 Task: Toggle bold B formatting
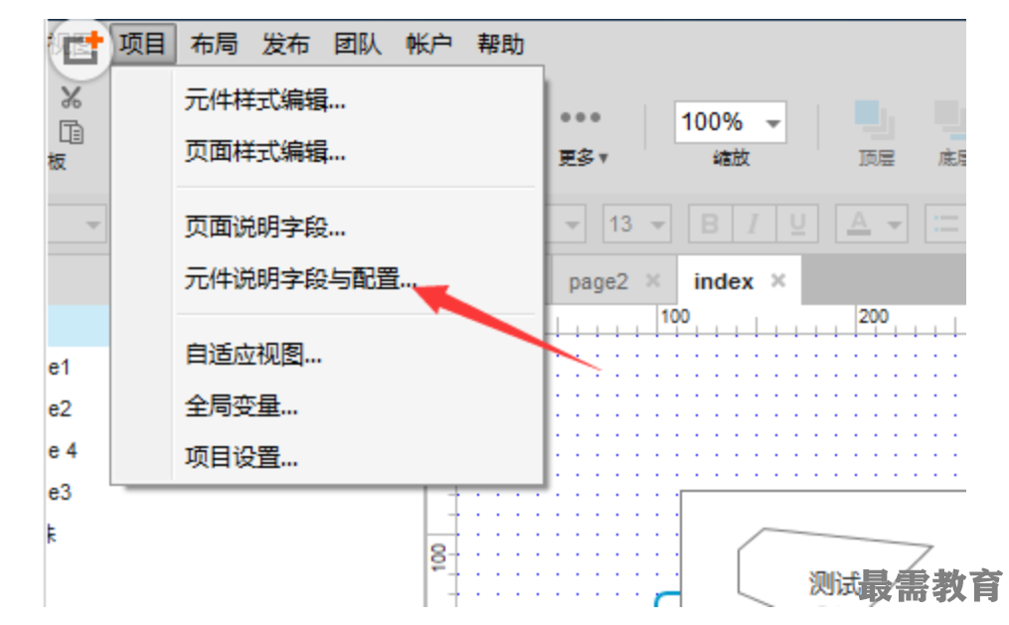click(710, 224)
